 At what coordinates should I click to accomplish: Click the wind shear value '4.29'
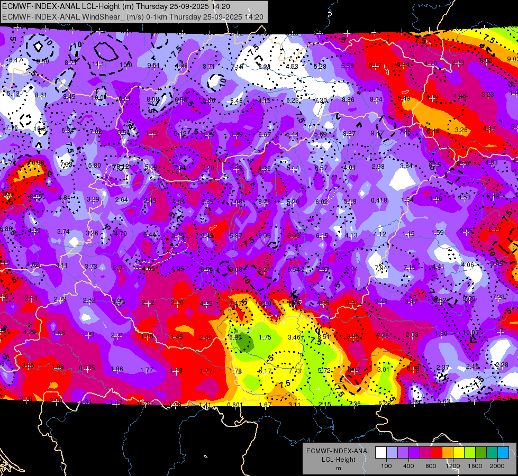click(30, 332)
